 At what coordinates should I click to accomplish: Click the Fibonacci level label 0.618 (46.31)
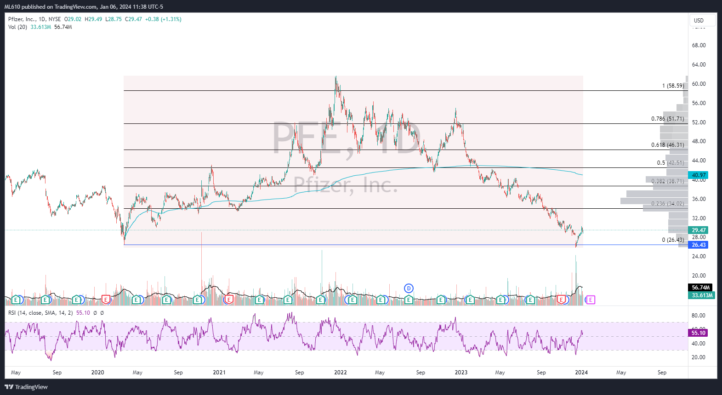pyautogui.click(x=667, y=145)
